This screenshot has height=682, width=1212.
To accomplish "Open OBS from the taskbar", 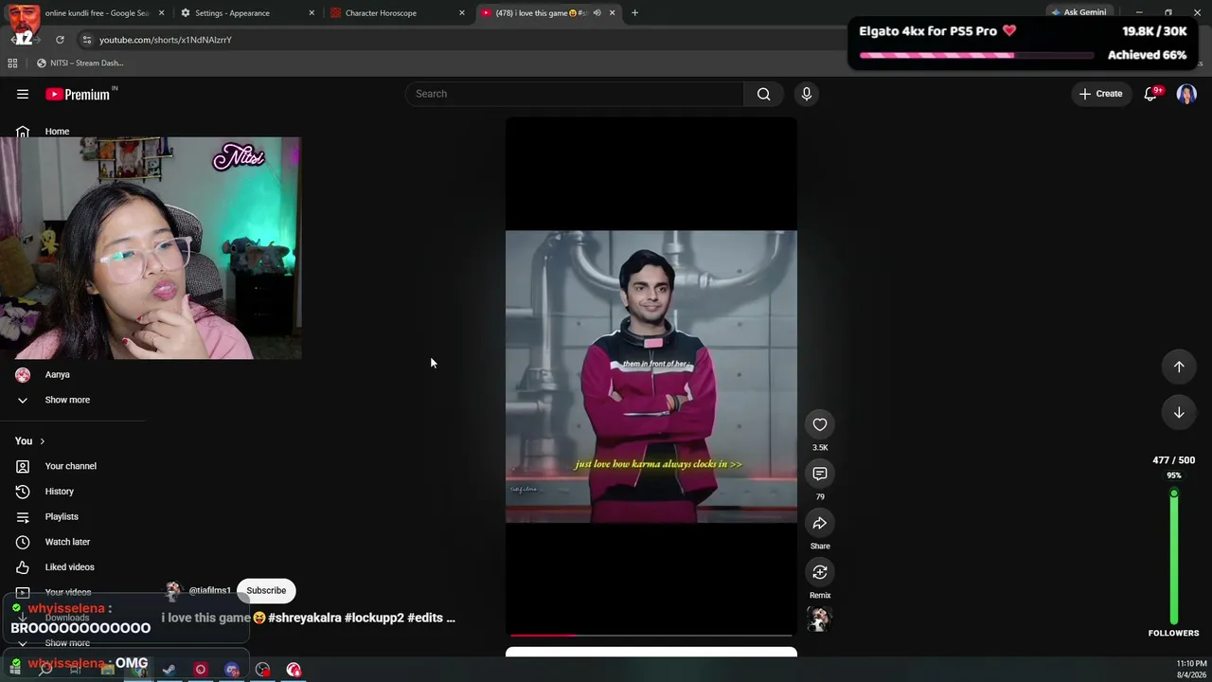I will click(x=262, y=670).
